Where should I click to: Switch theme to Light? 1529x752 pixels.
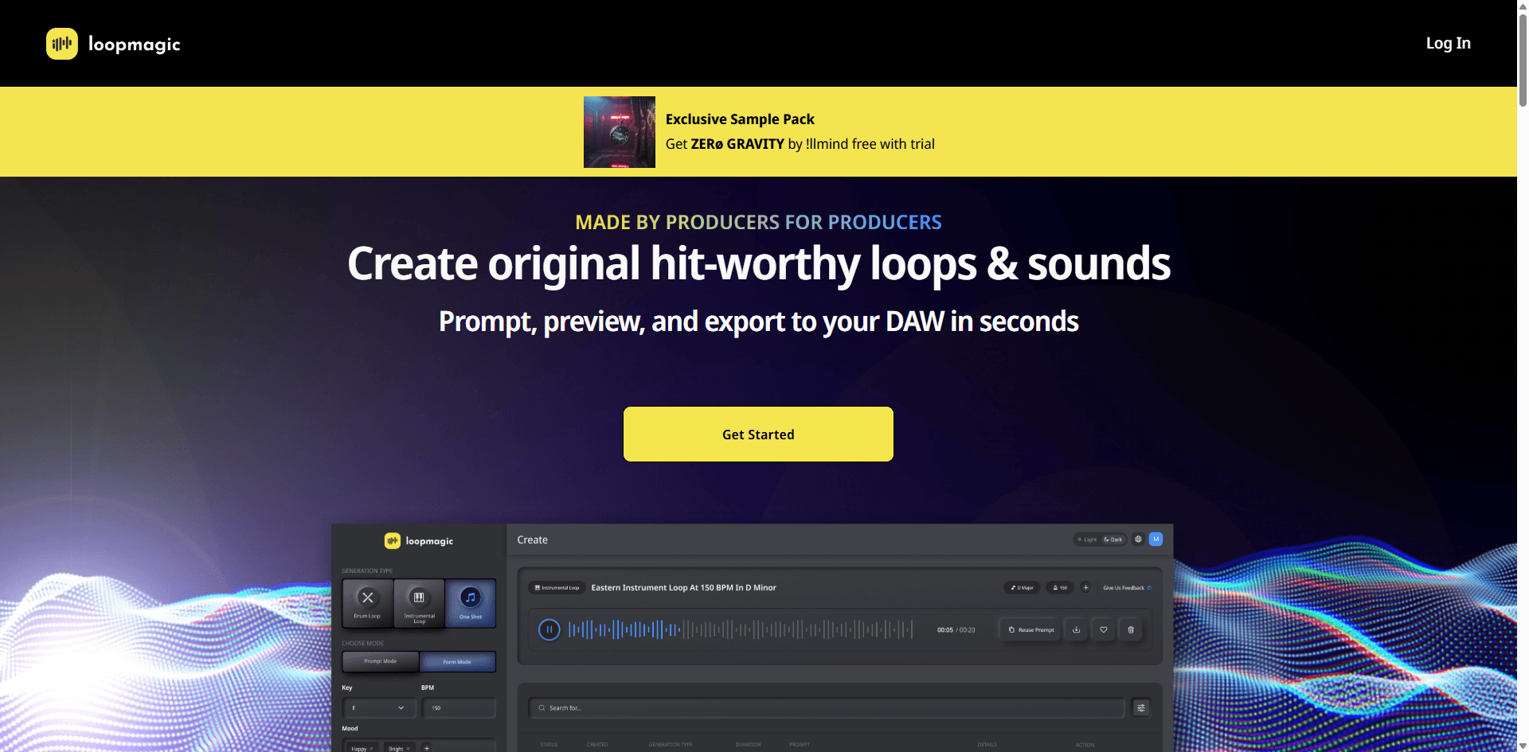[x=1087, y=540]
